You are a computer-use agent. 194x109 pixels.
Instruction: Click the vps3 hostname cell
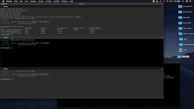click(26, 33)
